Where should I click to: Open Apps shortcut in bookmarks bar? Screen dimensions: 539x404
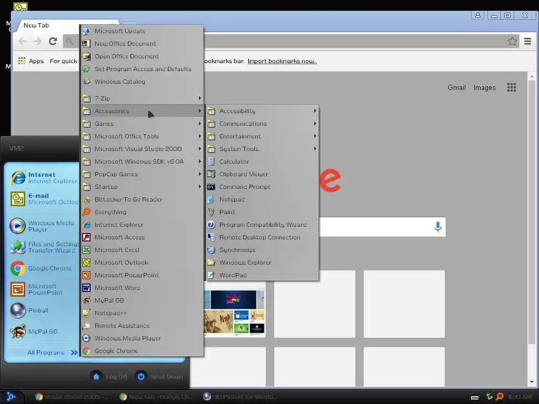click(x=31, y=61)
